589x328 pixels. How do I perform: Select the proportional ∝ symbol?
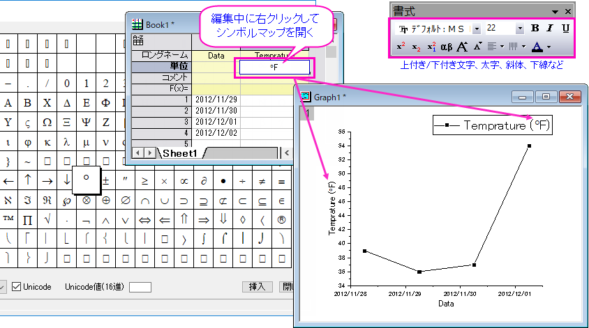tap(184, 181)
